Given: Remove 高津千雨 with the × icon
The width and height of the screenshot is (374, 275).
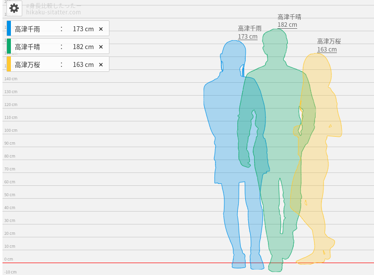Looking at the screenshot, I should tap(101, 29).
